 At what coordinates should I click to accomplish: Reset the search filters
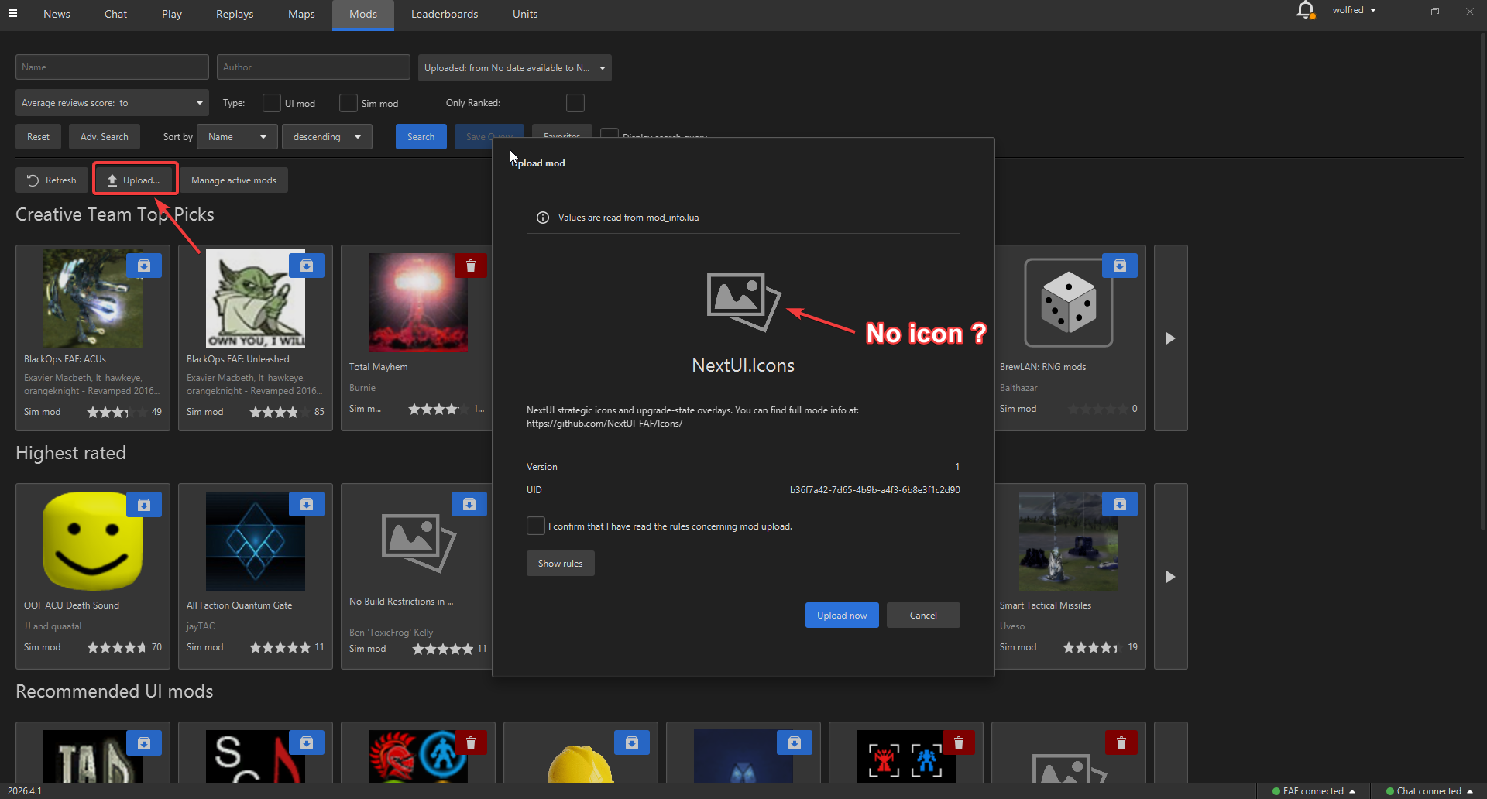(x=38, y=137)
